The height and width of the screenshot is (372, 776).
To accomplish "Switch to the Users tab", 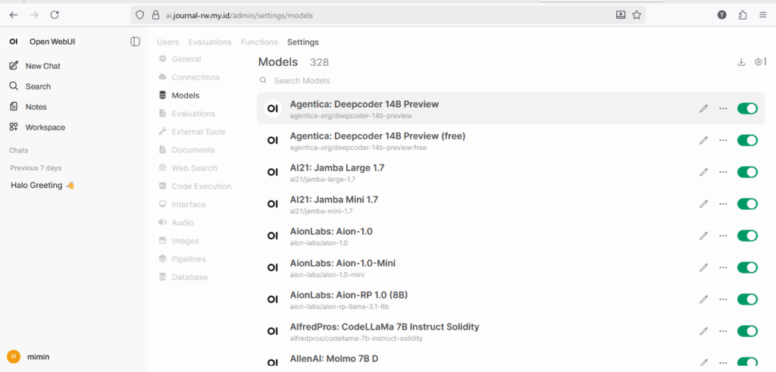I will tap(167, 42).
